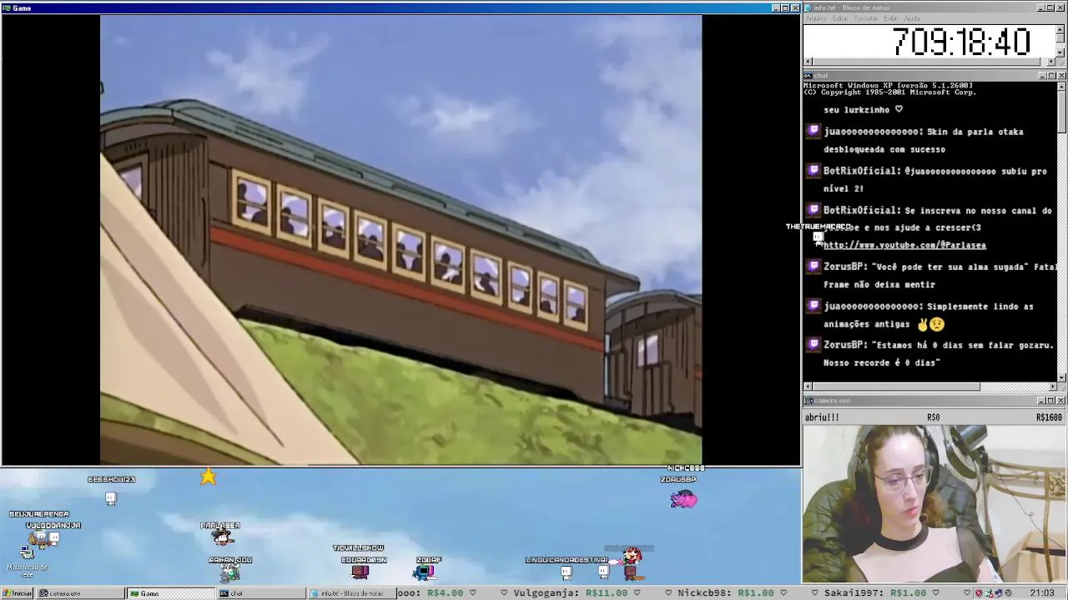Click chat horizontal scroll right arrow
The image size is (1068, 600).
pos(1052,386)
